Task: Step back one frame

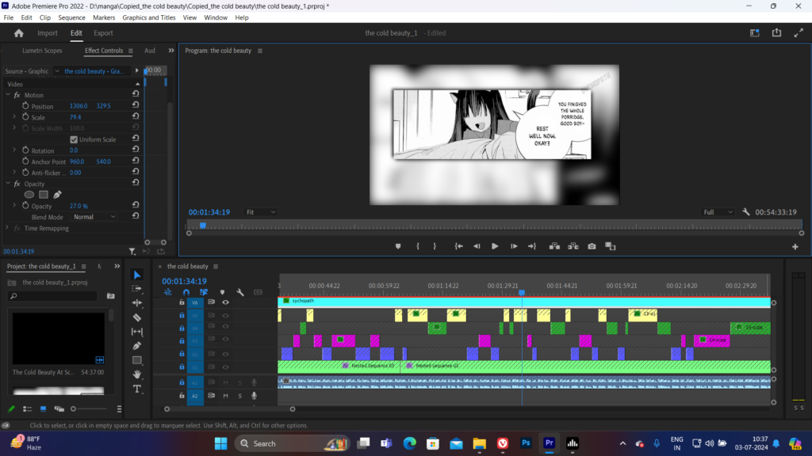Action: 477,247
